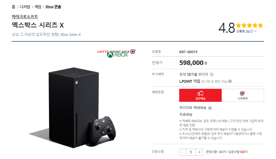Open the Xbox 콘솔 breadcrumb category
Image resolution: width=276 pixels, height=159 pixels.
pyautogui.click(x=53, y=7)
